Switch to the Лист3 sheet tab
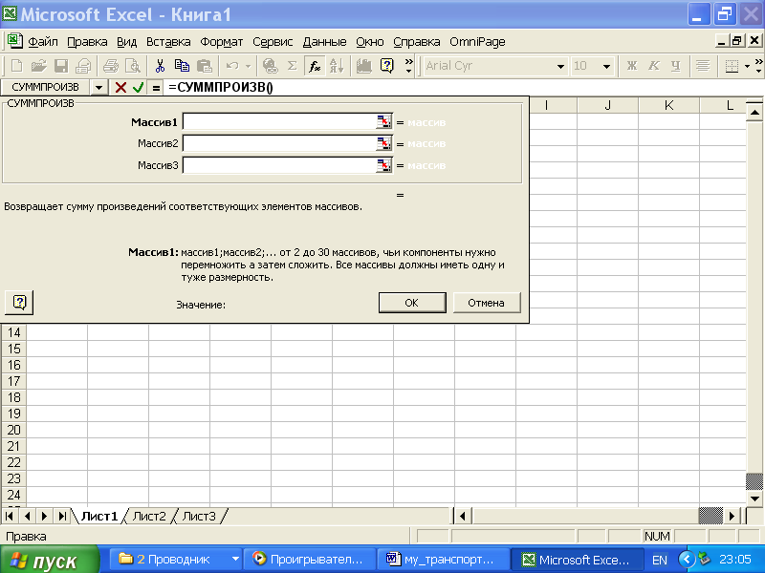 pyautogui.click(x=199, y=516)
